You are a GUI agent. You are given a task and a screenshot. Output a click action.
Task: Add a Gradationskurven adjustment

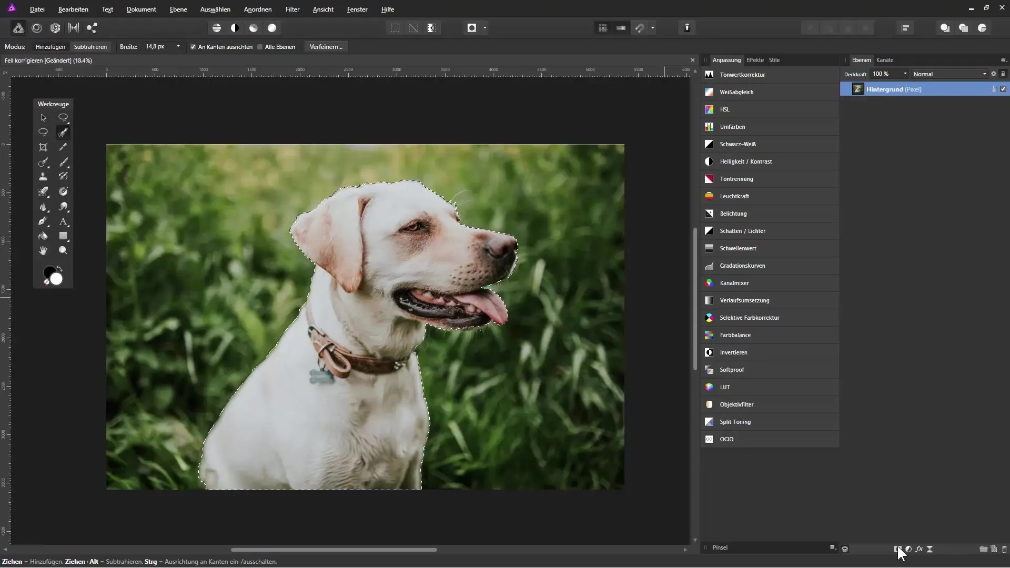click(770, 266)
